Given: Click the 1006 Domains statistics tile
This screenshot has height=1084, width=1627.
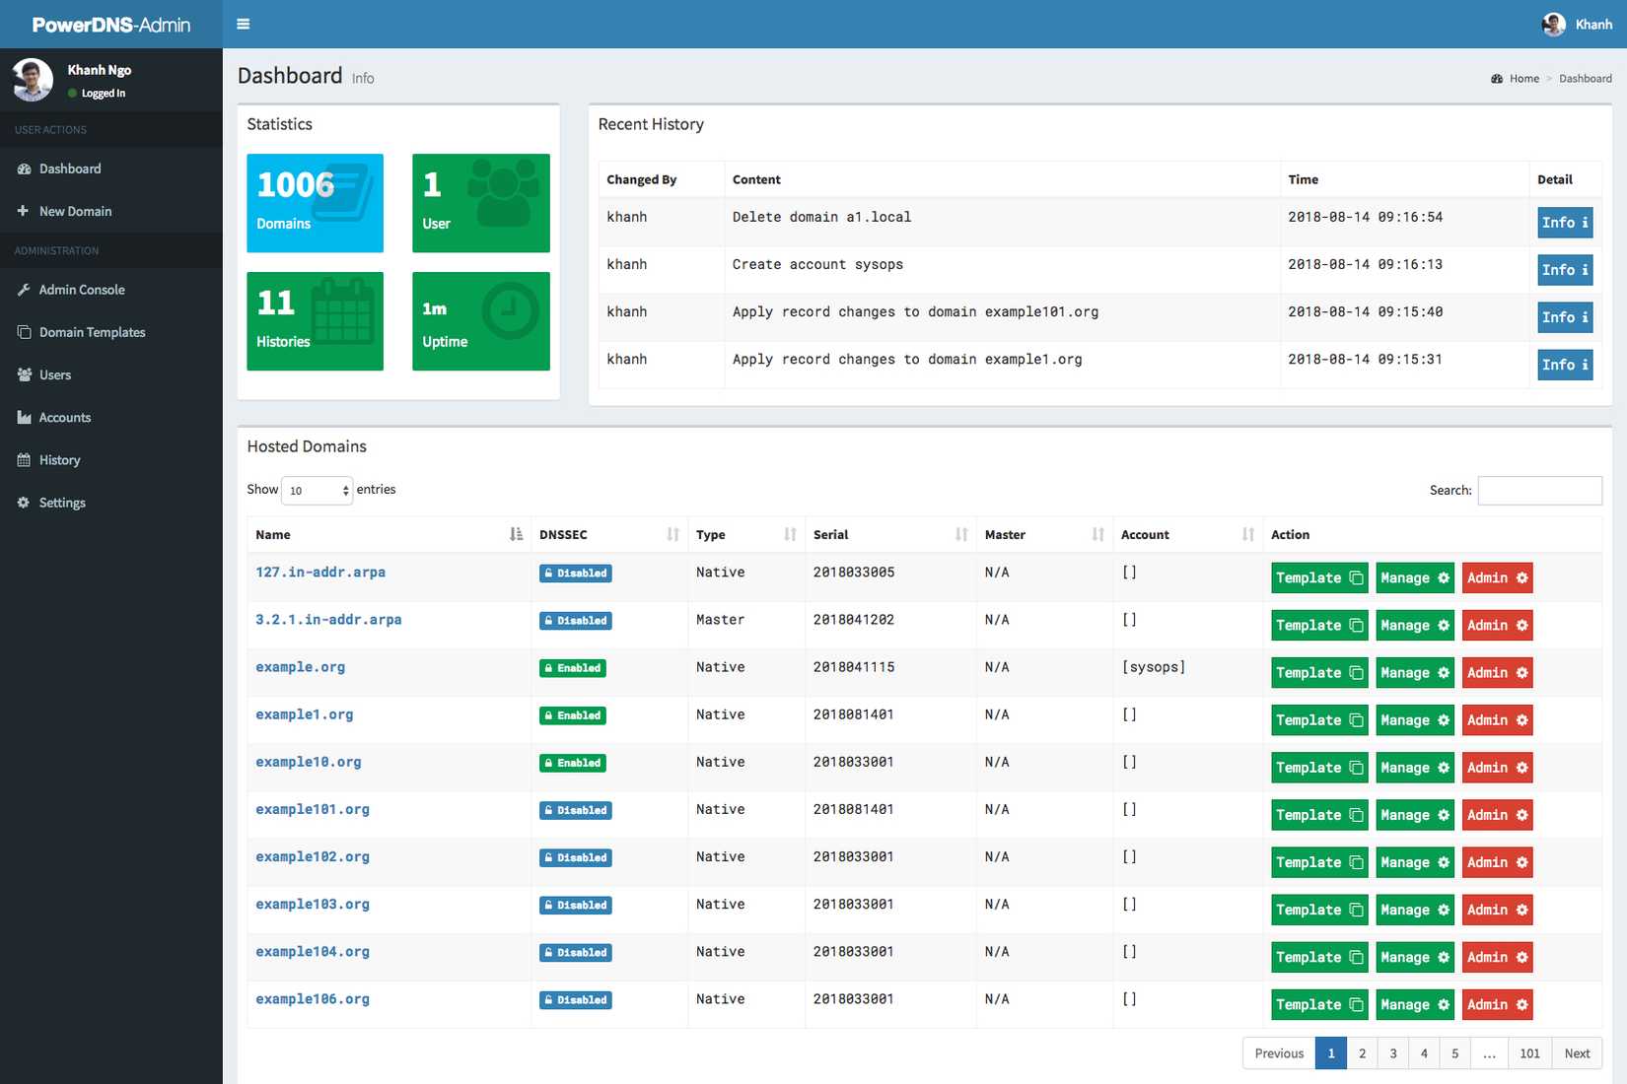Looking at the screenshot, I should [314, 203].
